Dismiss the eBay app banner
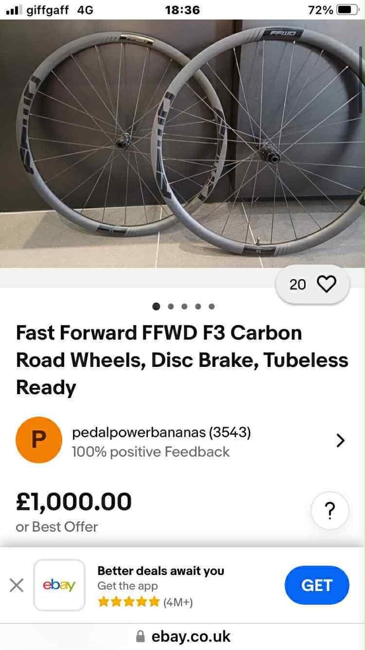 (16, 585)
